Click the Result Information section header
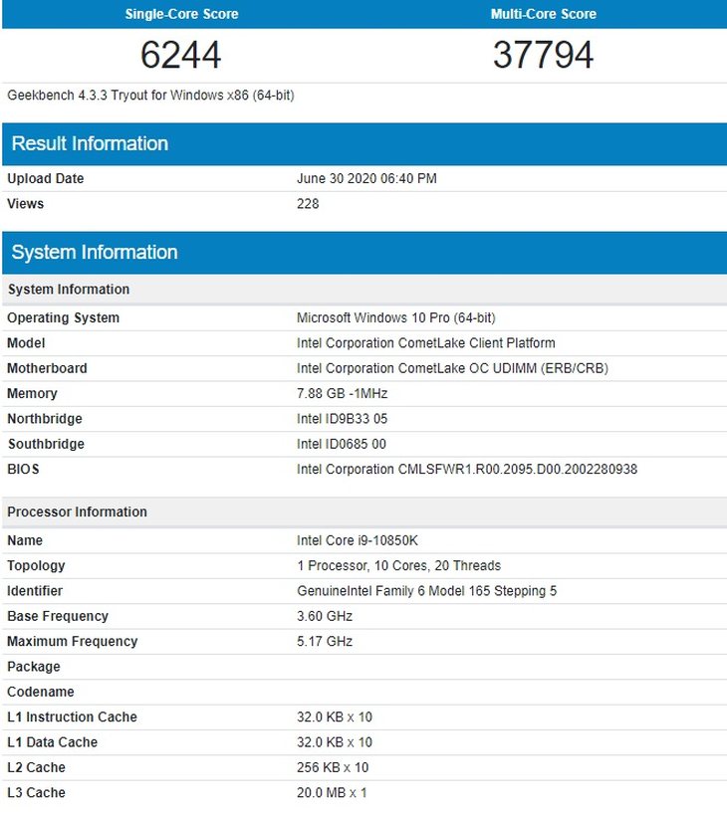Image resolution: width=727 pixels, height=816 pixels. (90, 144)
